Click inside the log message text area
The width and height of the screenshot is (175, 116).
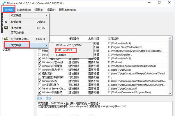pos(105,108)
